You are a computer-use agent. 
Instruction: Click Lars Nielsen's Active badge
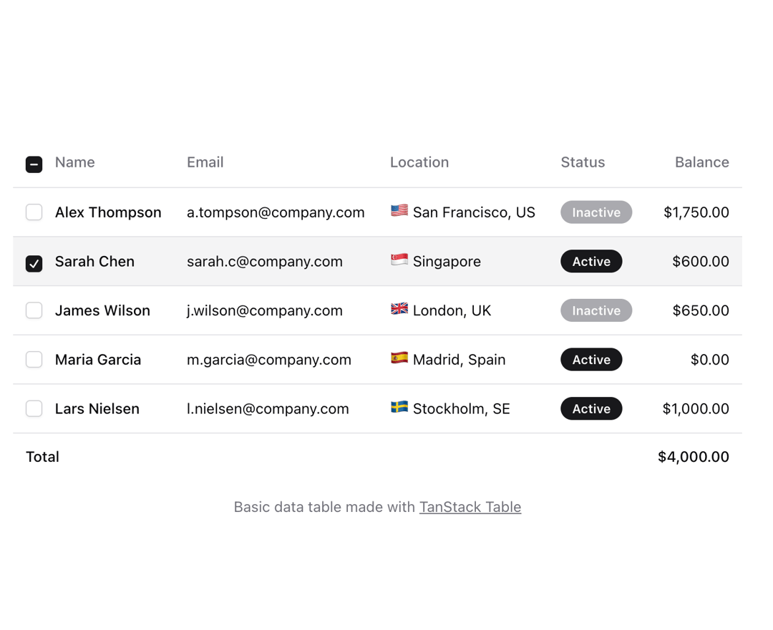coord(591,408)
